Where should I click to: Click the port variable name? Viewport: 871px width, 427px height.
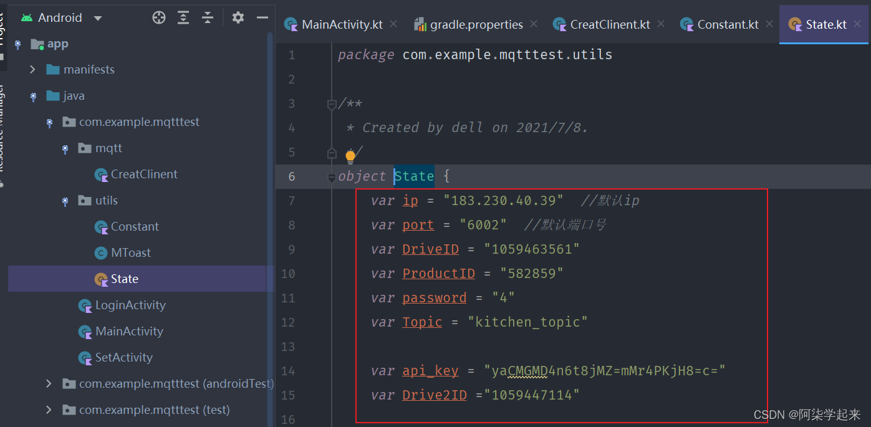coord(418,225)
